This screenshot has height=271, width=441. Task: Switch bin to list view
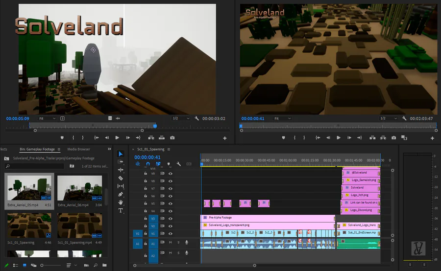(x=16, y=265)
